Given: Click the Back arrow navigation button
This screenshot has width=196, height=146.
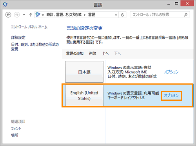Looking at the screenshot, I should [8, 15].
